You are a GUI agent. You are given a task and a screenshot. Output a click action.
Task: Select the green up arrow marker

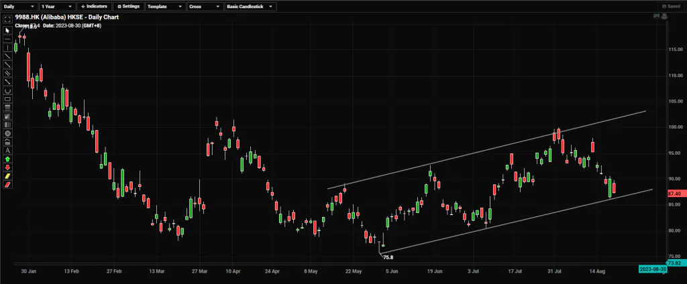(x=7, y=159)
